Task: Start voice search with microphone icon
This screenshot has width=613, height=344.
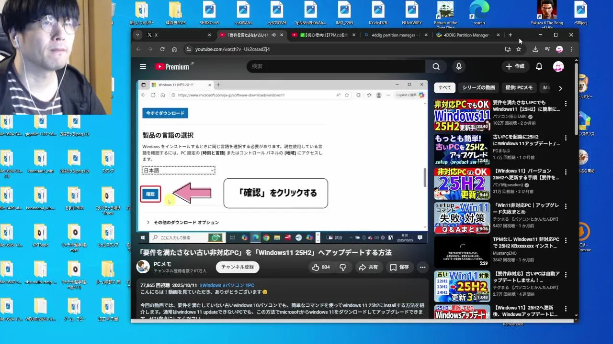Action: (459, 66)
